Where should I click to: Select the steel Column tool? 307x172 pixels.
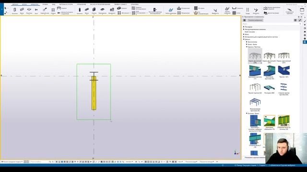[15, 11]
